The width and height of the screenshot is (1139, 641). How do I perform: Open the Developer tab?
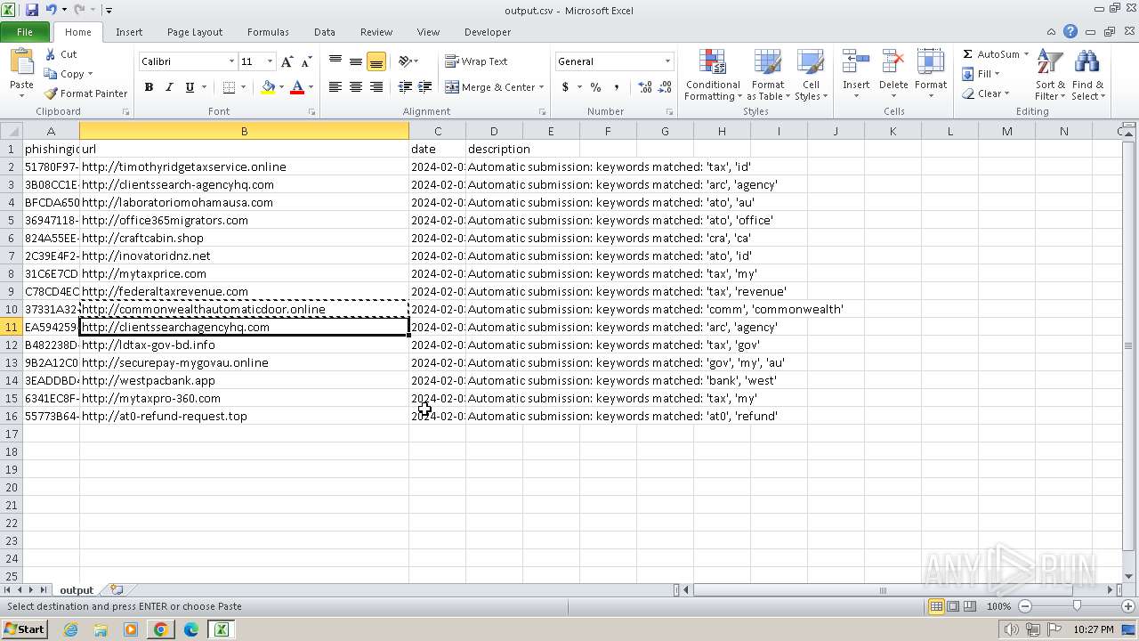click(x=488, y=32)
